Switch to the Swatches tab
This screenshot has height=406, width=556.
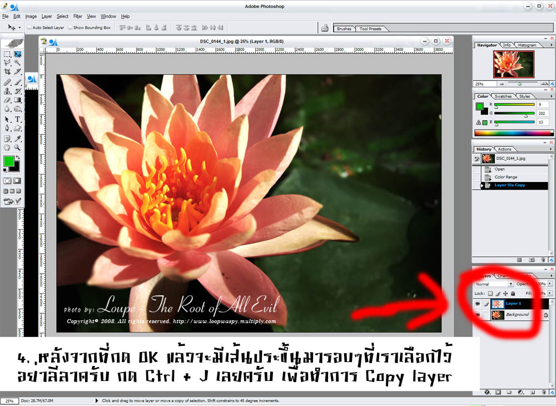click(503, 96)
